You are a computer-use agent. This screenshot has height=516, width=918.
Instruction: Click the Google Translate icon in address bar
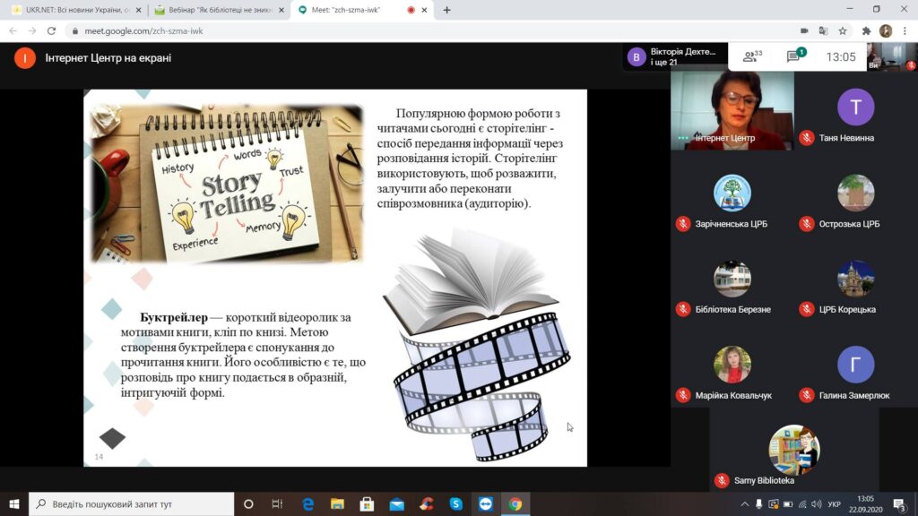[x=822, y=30]
